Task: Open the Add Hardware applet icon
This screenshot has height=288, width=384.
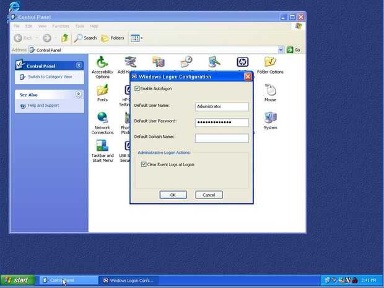Action: pos(130,62)
